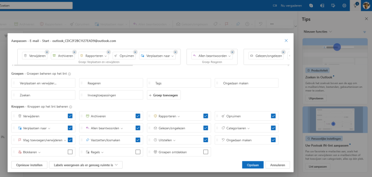
Task: Click the Opslaan button
Action: click(x=253, y=165)
